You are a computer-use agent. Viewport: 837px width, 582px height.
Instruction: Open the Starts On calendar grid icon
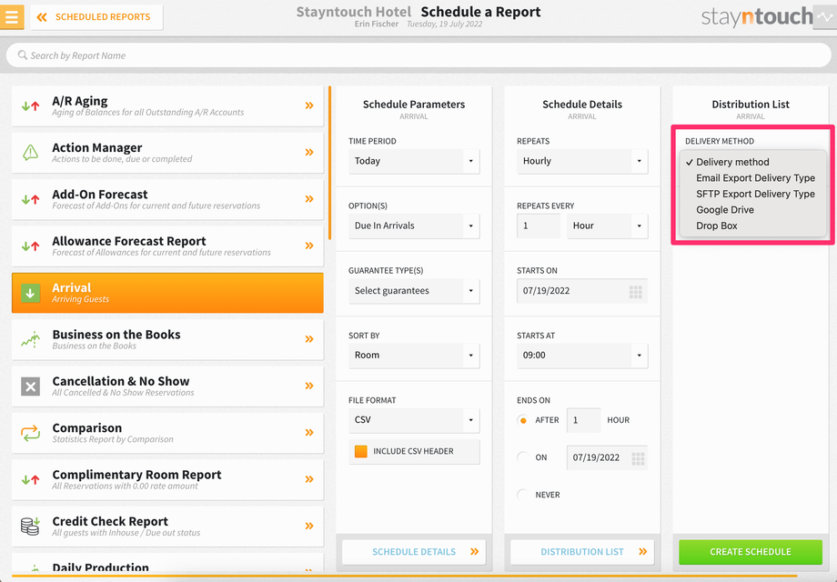(x=635, y=291)
